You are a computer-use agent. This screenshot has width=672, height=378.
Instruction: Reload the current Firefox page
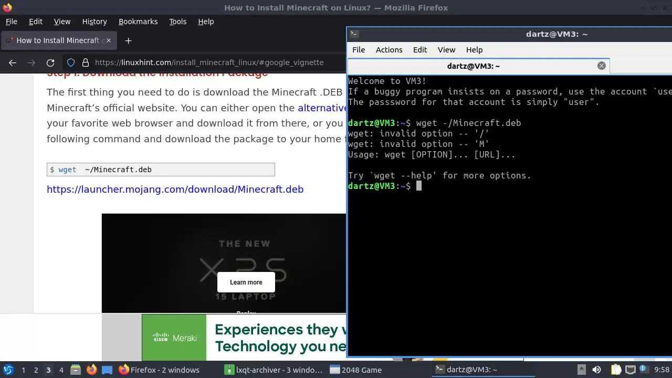click(x=50, y=62)
